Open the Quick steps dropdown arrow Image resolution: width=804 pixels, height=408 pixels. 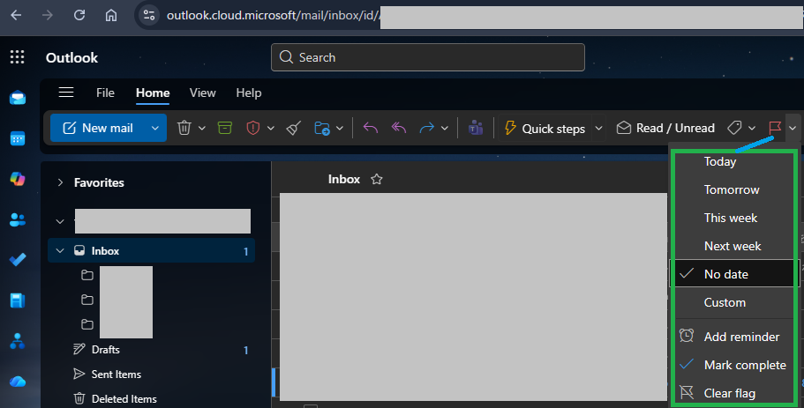598,128
